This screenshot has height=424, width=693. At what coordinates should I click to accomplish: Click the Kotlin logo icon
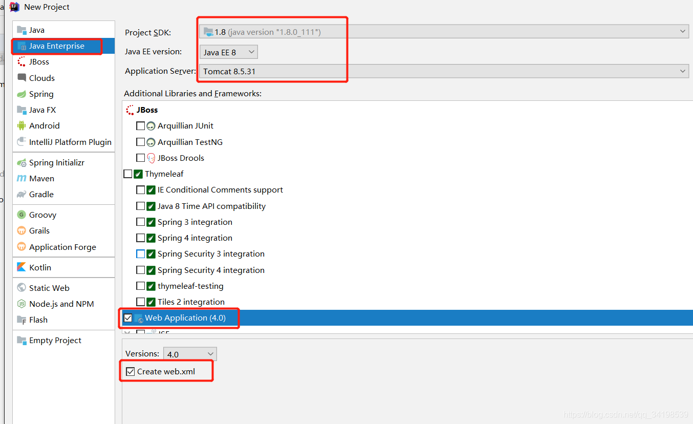click(x=21, y=267)
